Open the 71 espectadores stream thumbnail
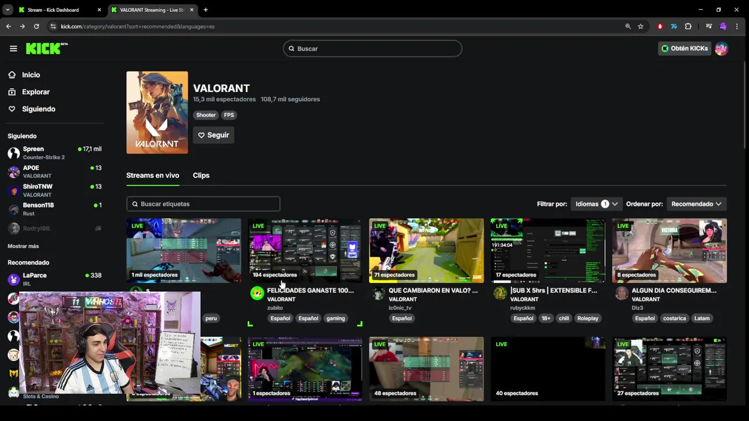The width and height of the screenshot is (749, 421). pyautogui.click(x=427, y=250)
